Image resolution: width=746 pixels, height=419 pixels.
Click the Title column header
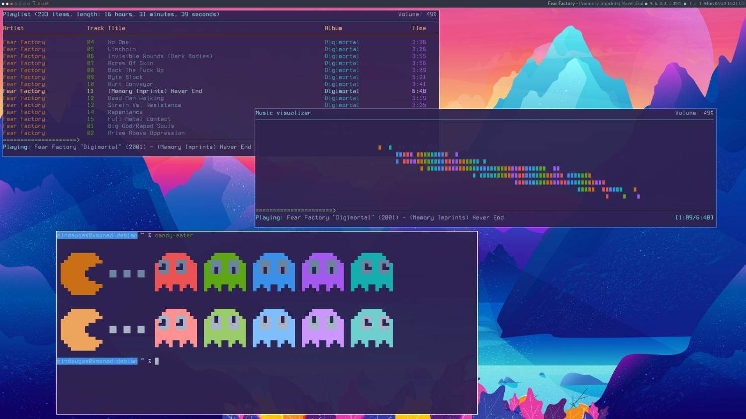pyautogui.click(x=117, y=28)
